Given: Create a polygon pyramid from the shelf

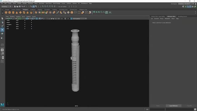Looking at the screenshot, I should coord(27,12).
